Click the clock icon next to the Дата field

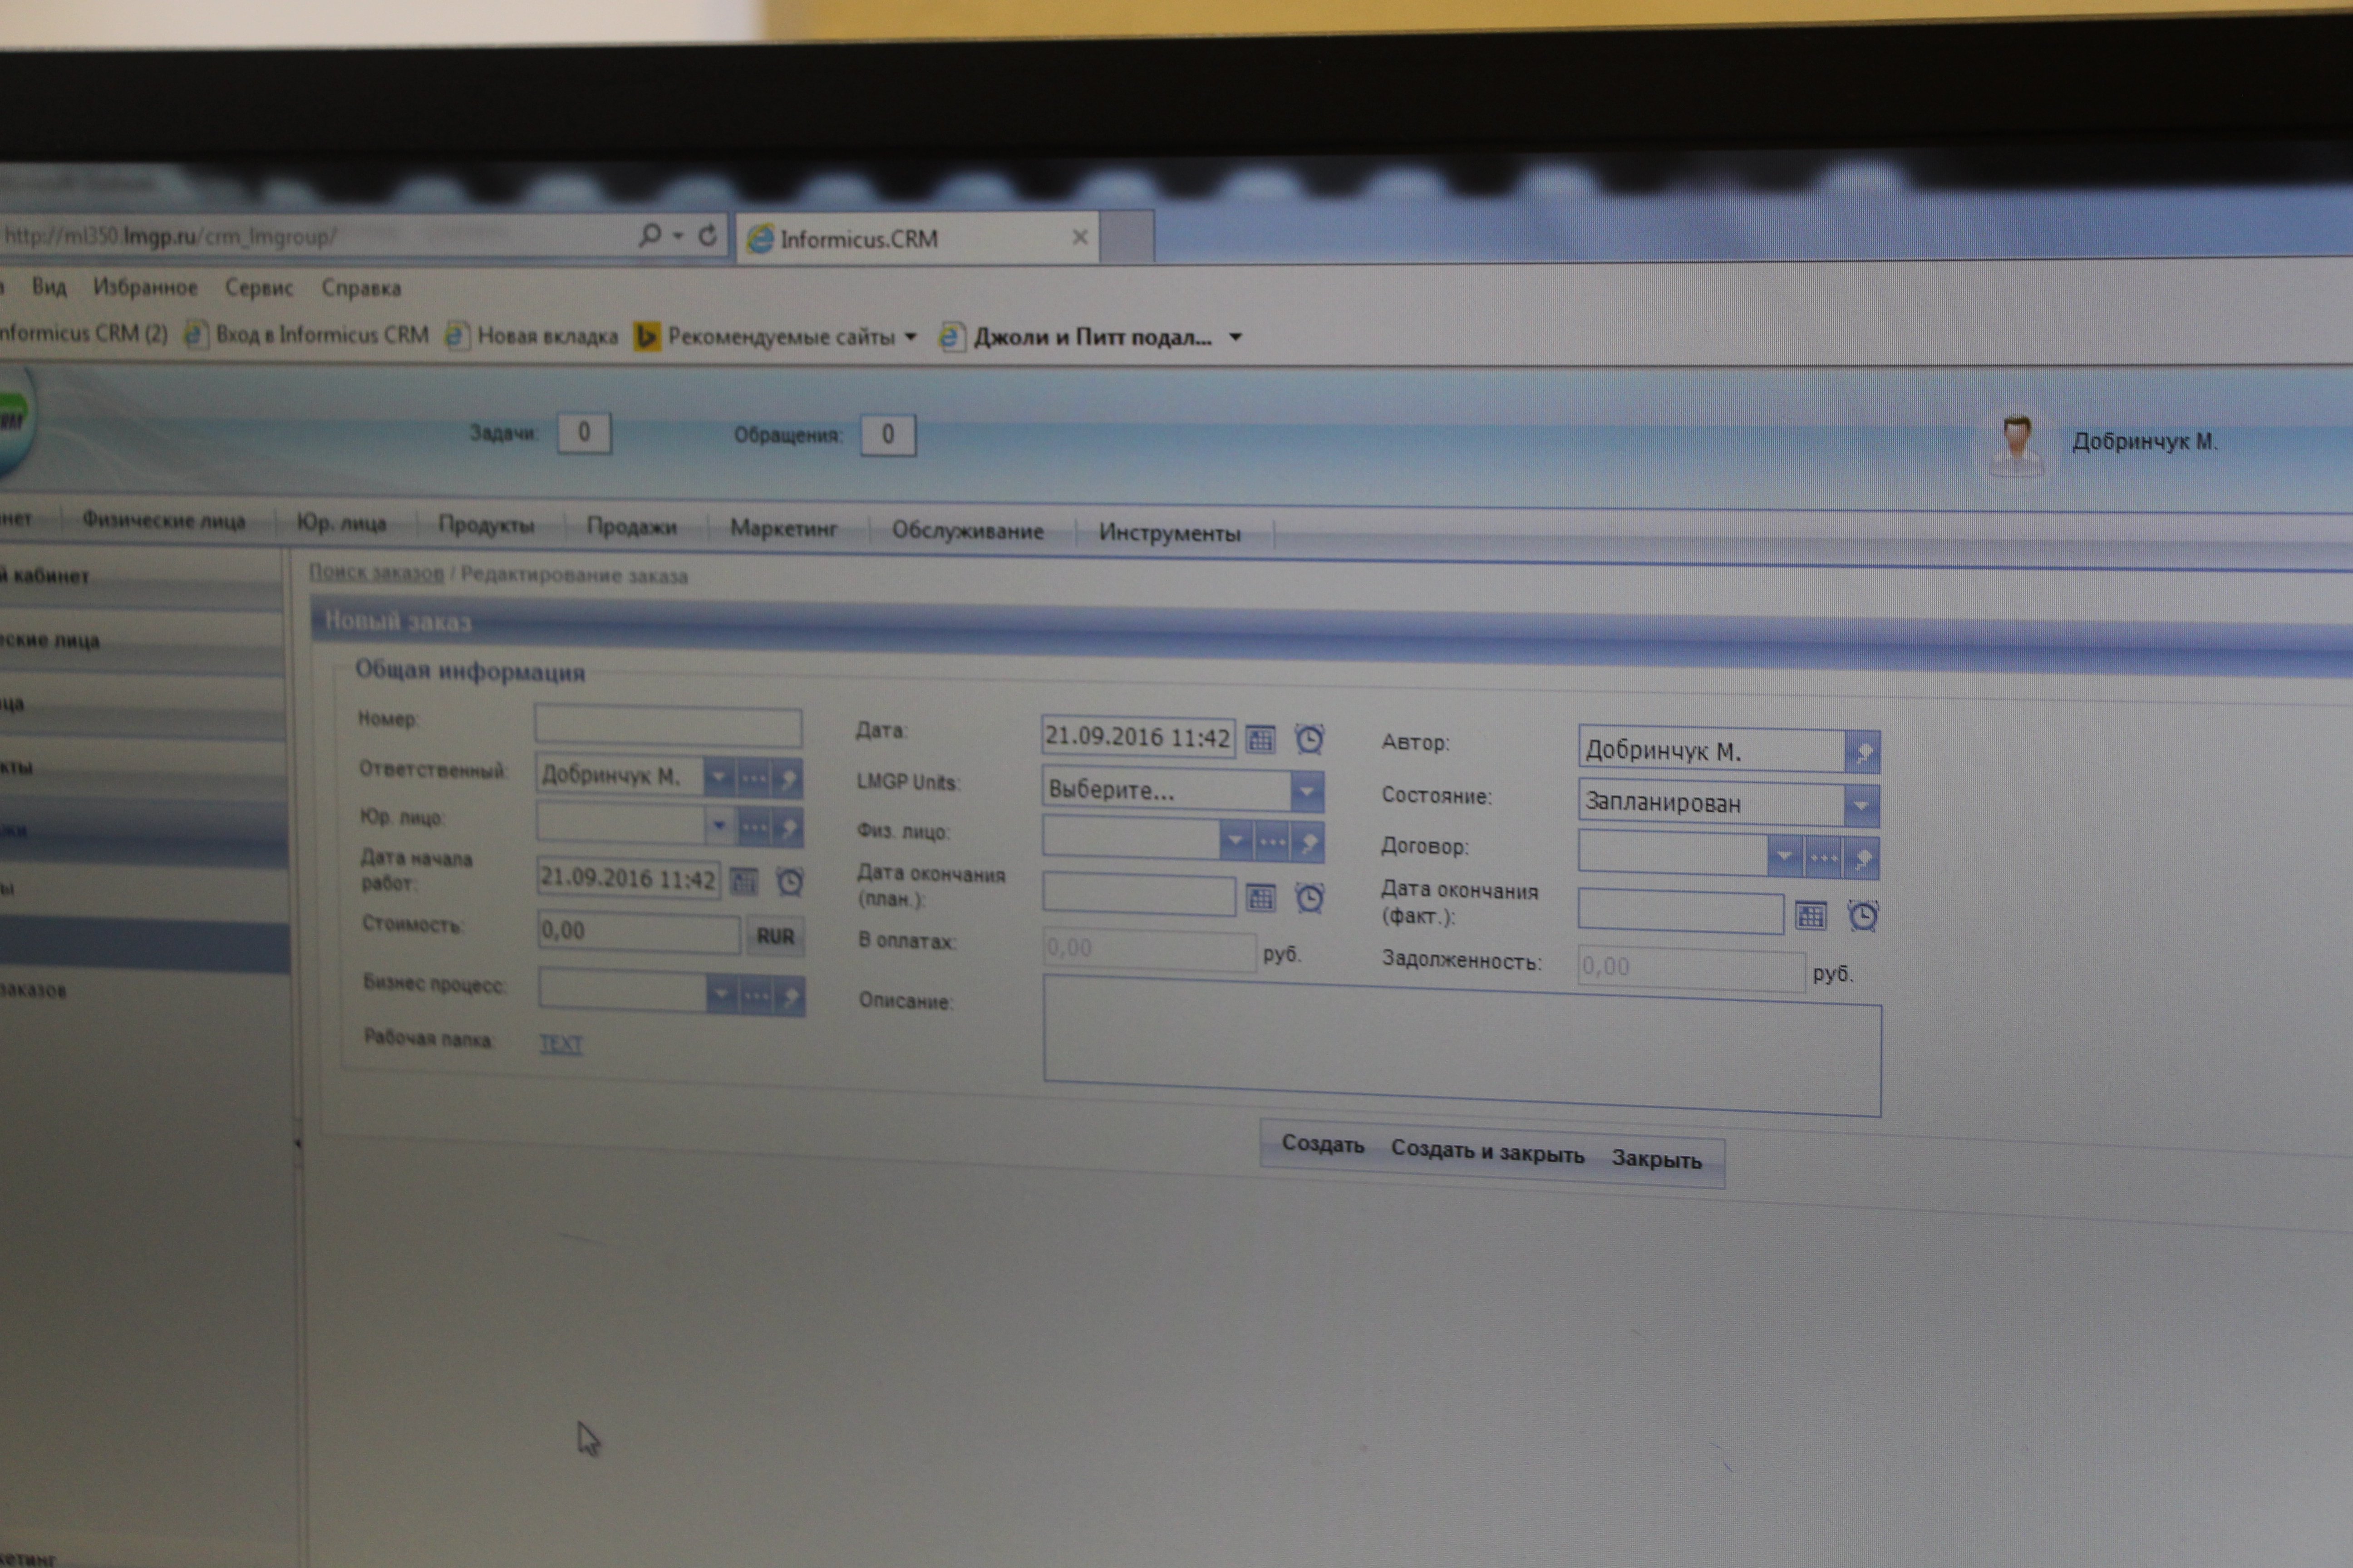pos(1309,740)
